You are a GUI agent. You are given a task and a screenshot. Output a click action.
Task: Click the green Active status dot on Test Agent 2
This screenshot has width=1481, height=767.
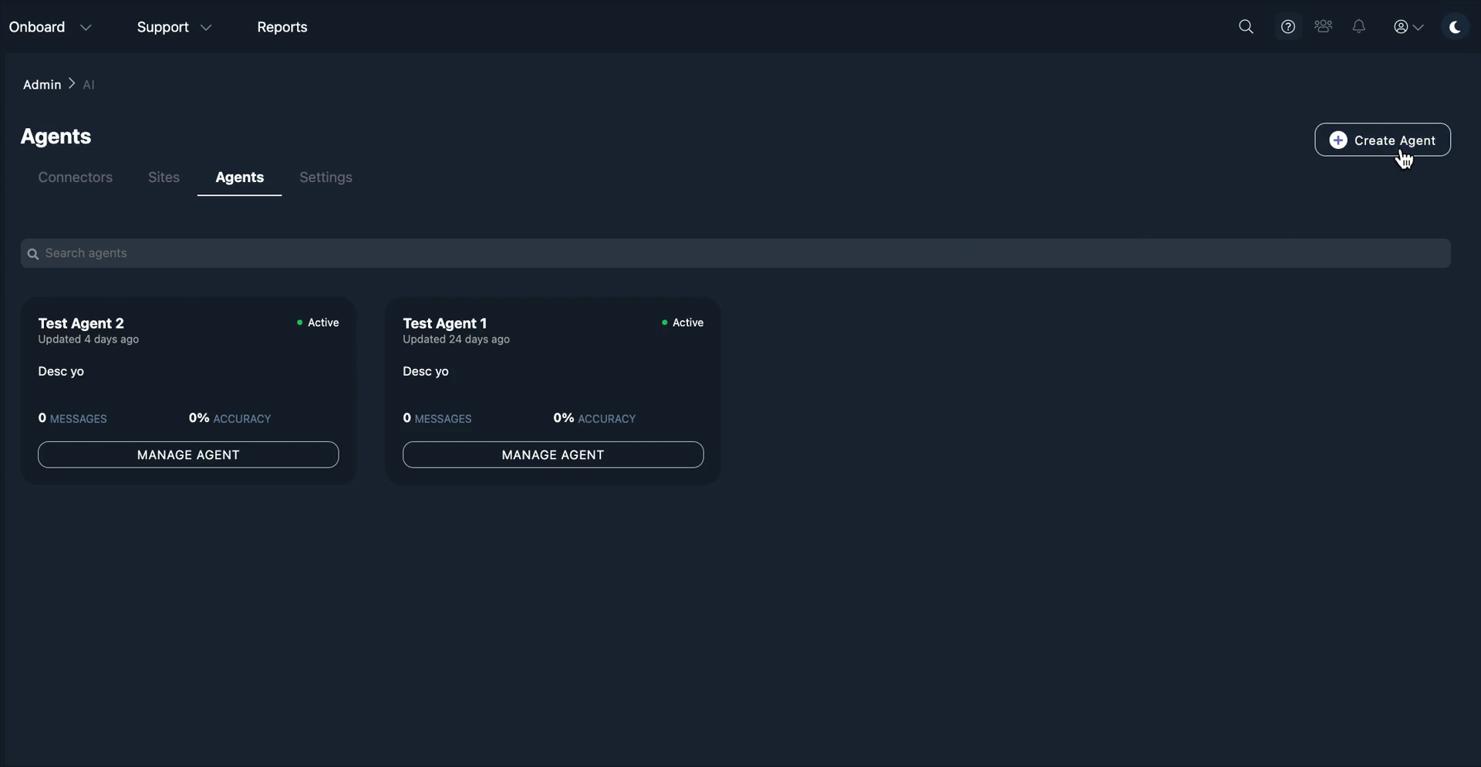tap(299, 323)
